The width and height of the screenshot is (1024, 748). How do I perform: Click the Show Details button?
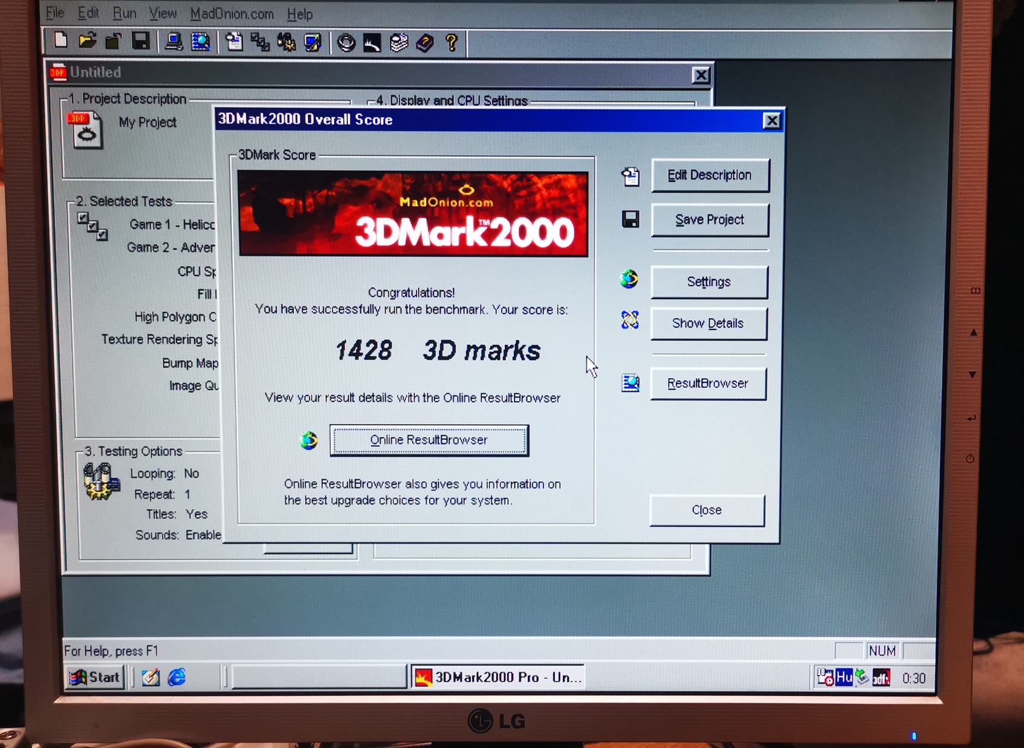708,324
